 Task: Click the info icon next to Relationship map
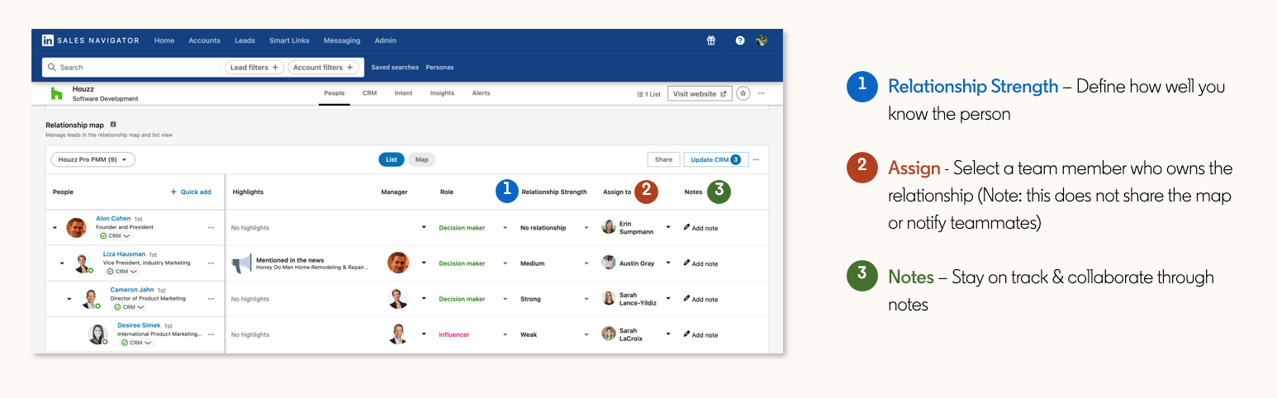point(113,125)
